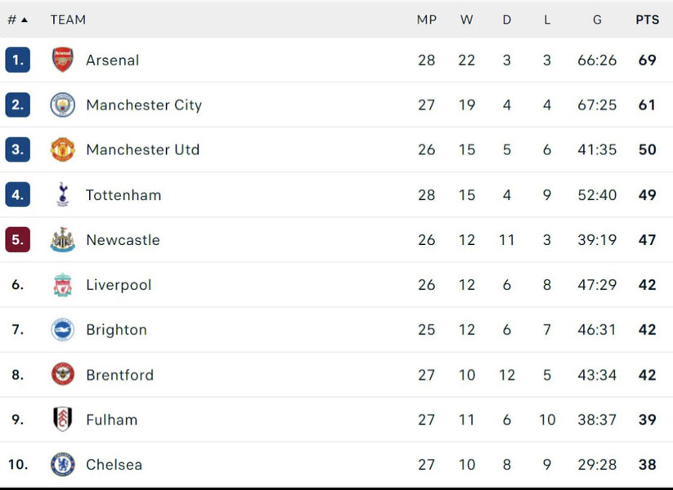Click the Manchester Utd crest icon
The height and width of the screenshot is (490, 673).
63,150
